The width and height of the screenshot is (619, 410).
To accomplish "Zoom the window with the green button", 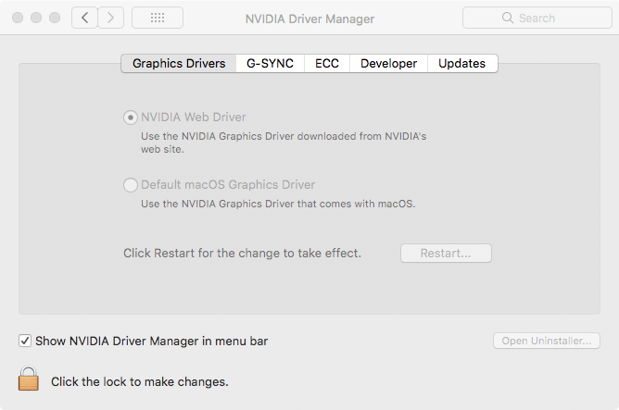I will [56, 18].
